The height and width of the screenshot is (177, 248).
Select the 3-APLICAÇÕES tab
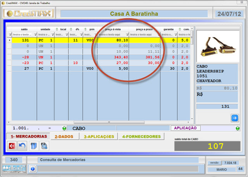click(x=99, y=137)
